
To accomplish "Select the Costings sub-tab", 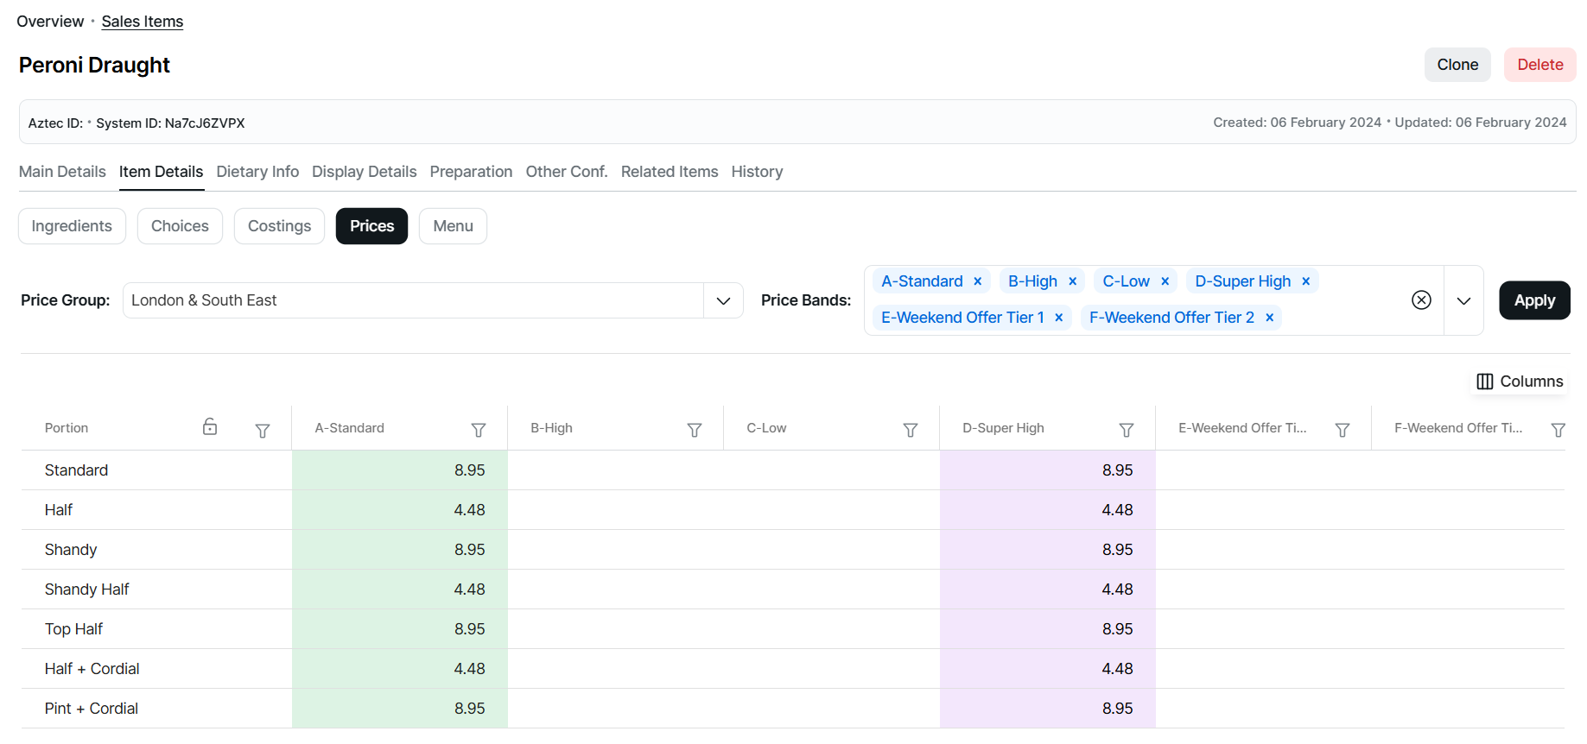I will pos(279,226).
